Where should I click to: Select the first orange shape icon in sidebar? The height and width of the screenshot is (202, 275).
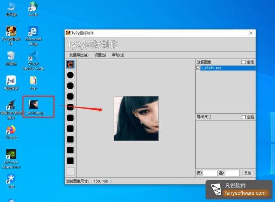[70, 64]
